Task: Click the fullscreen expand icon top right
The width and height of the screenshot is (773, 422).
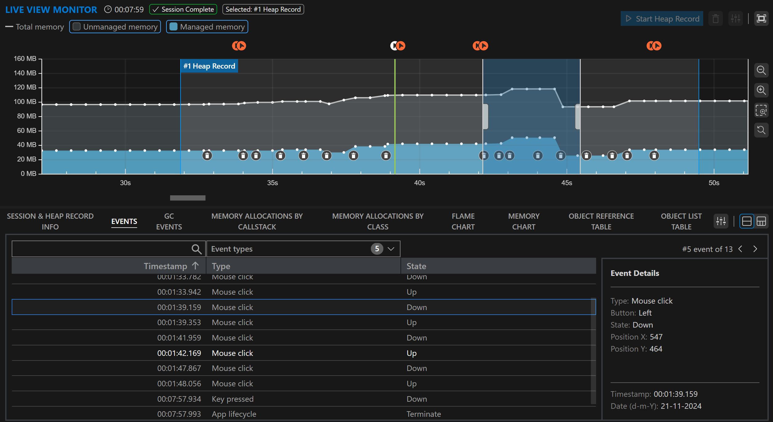Action: tap(761, 19)
